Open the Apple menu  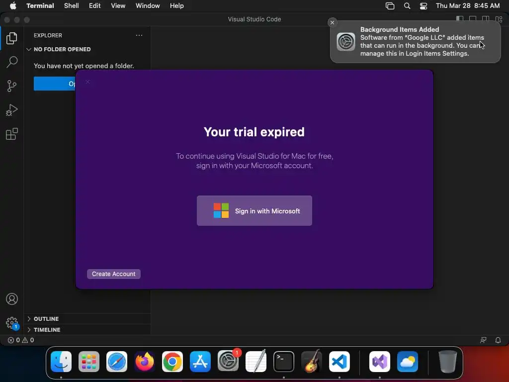[x=13, y=6]
